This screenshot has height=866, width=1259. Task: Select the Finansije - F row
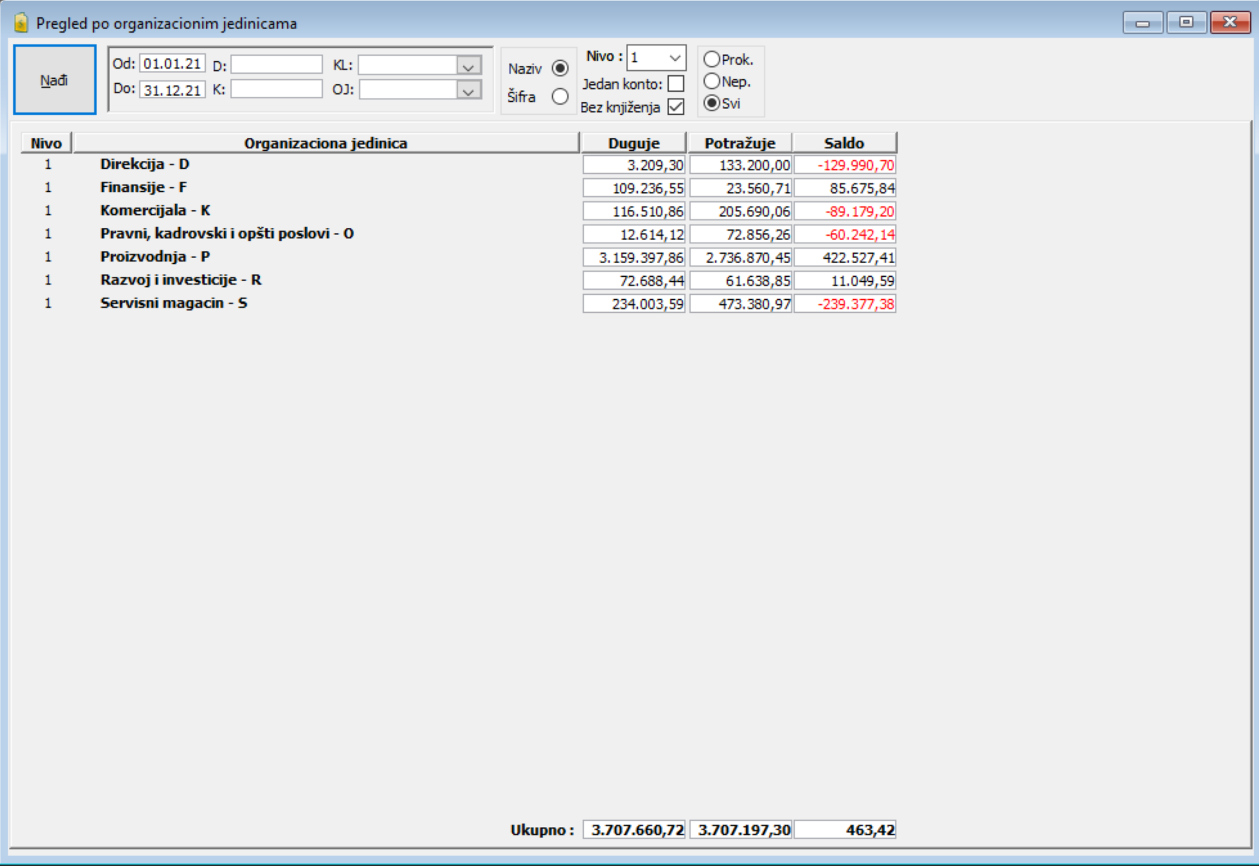point(459,188)
